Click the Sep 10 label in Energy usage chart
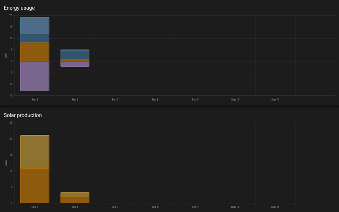Screen dimensions: 339x212 pyautogui.click(x=235, y=100)
